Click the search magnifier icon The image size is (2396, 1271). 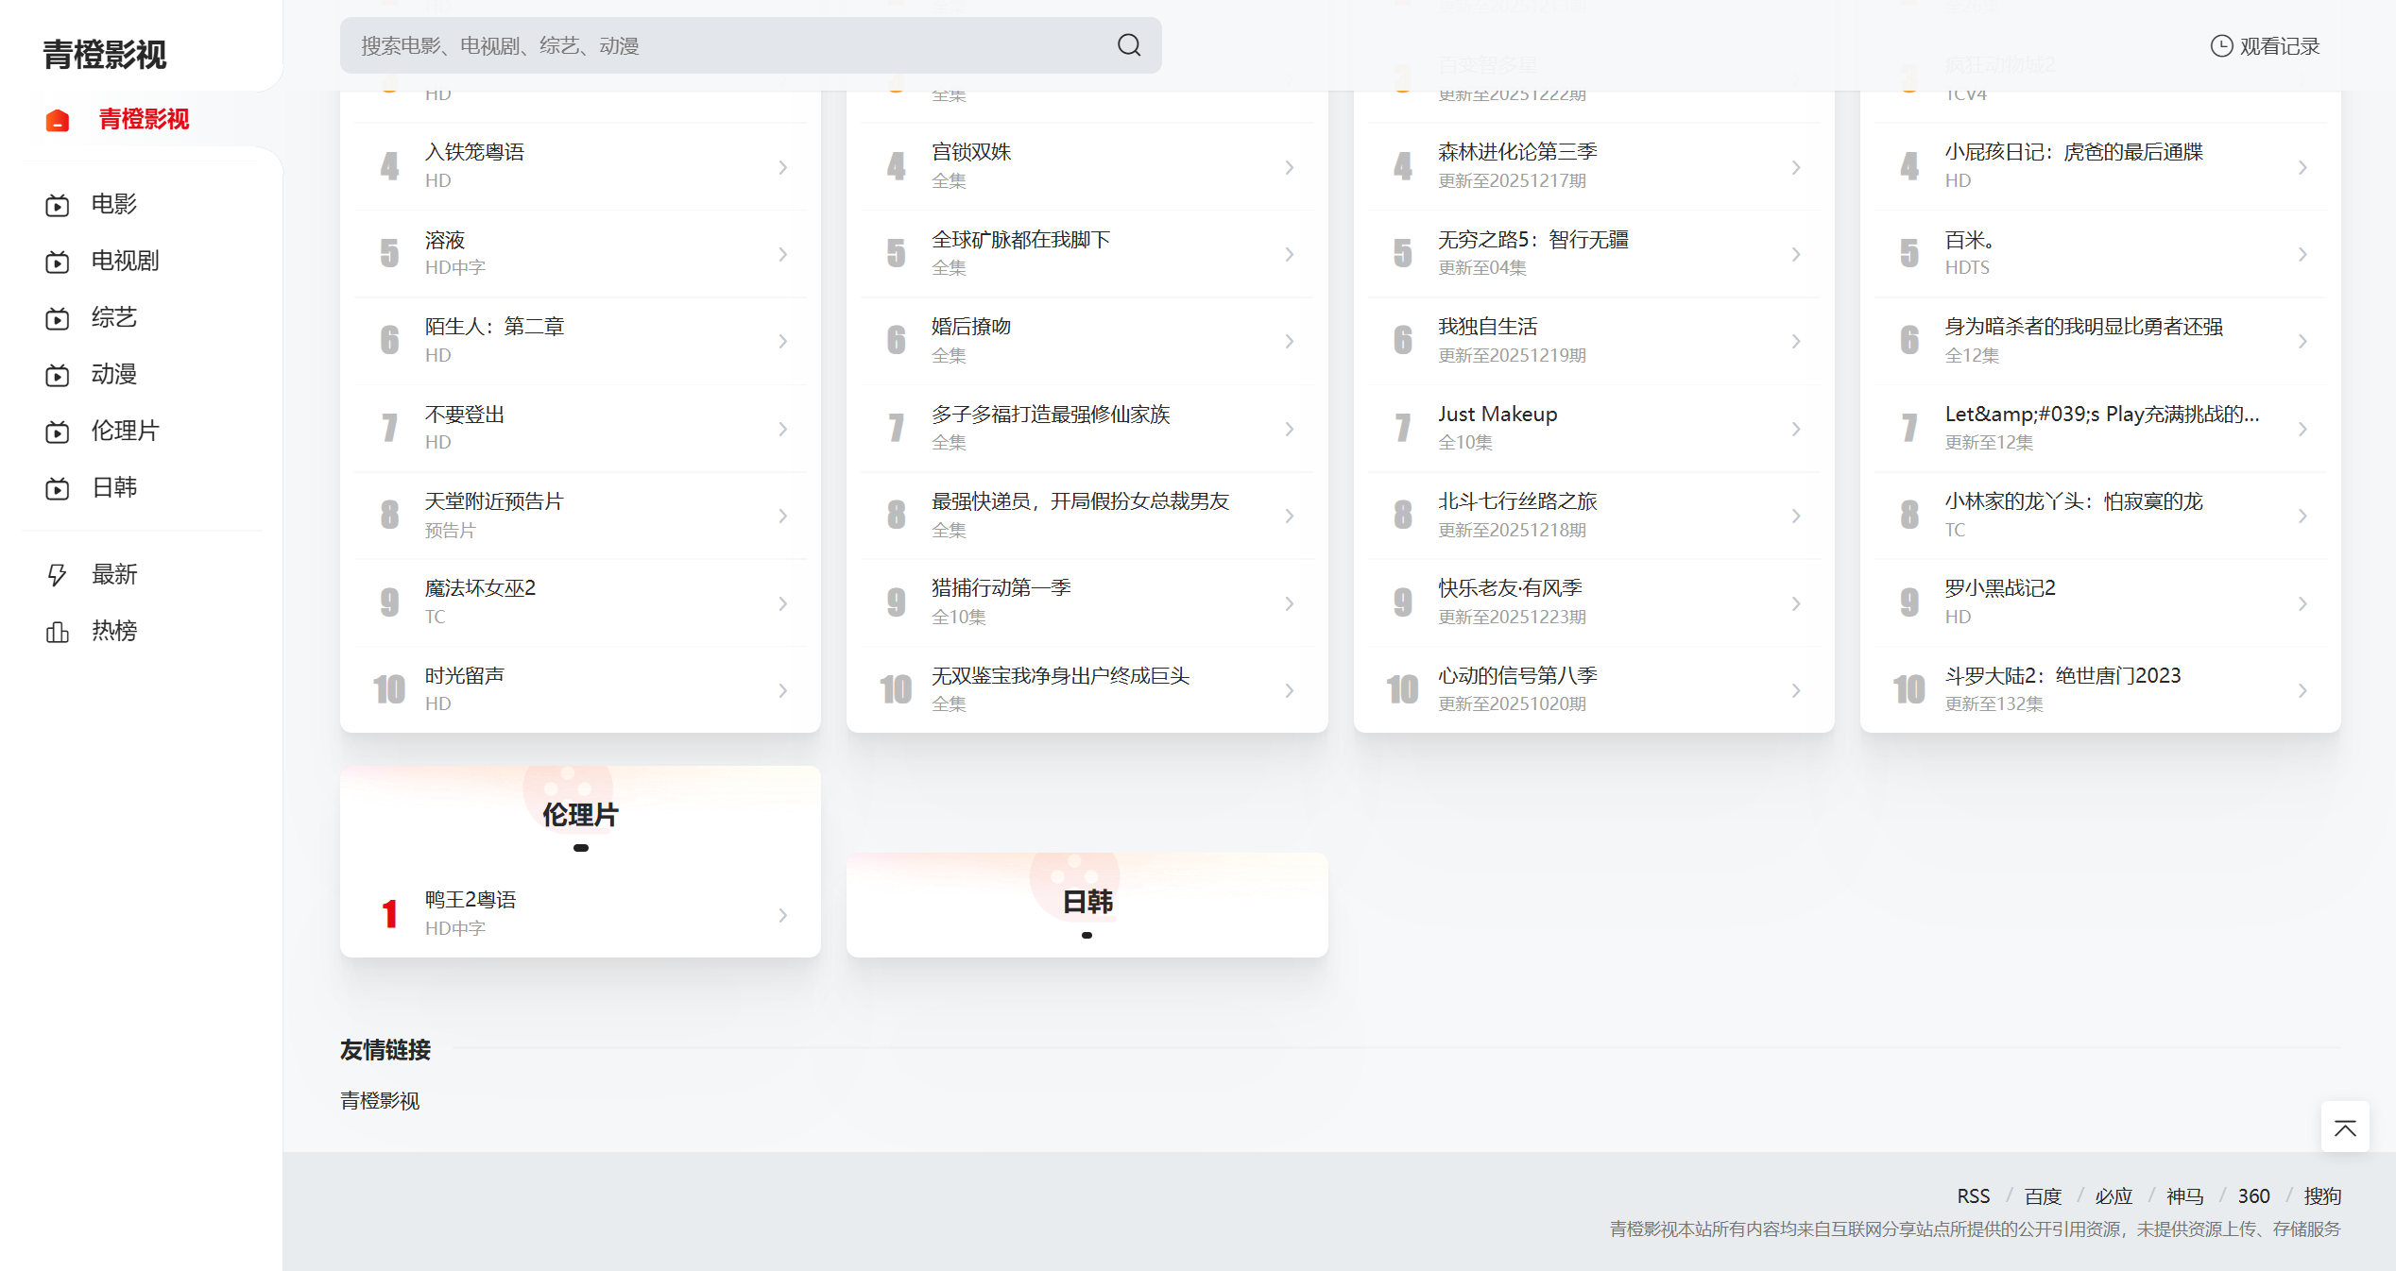[x=1129, y=45]
